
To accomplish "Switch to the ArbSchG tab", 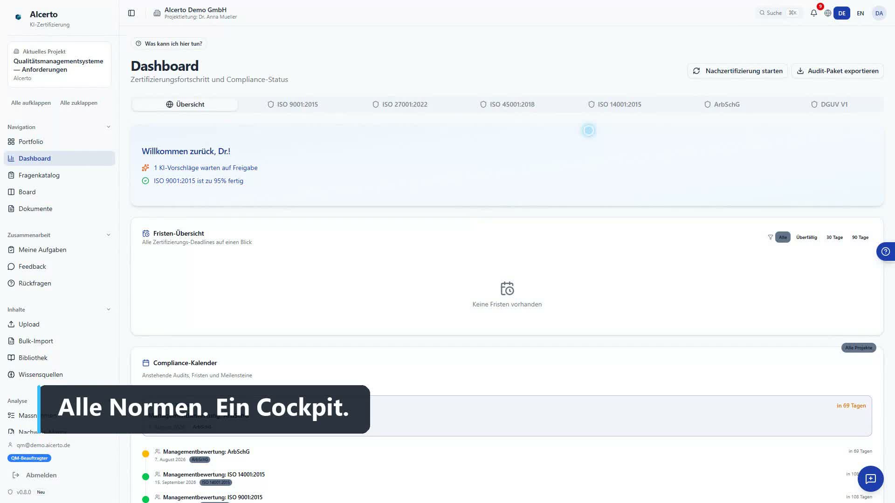I will tap(722, 104).
